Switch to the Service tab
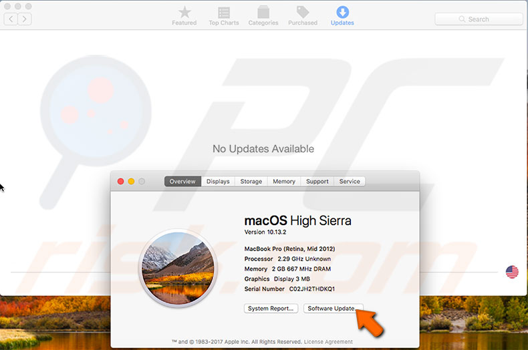The width and height of the screenshot is (528, 350). tap(350, 182)
